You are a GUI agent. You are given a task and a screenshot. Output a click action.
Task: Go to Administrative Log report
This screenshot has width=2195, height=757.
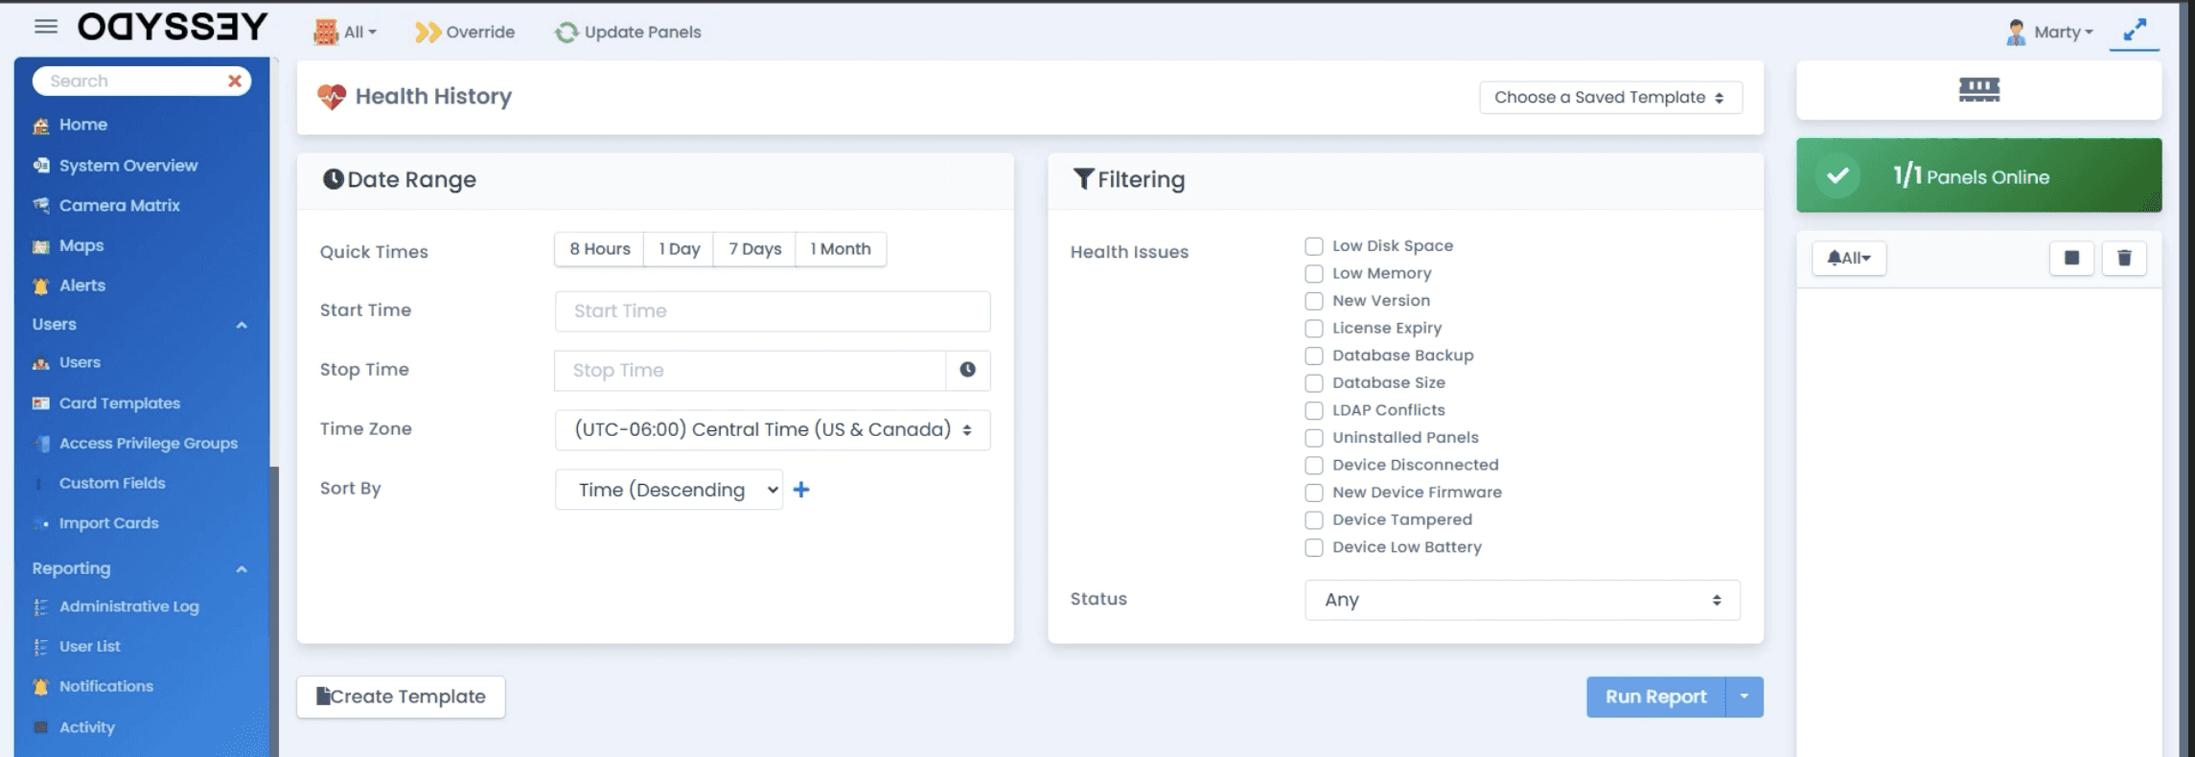[128, 607]
